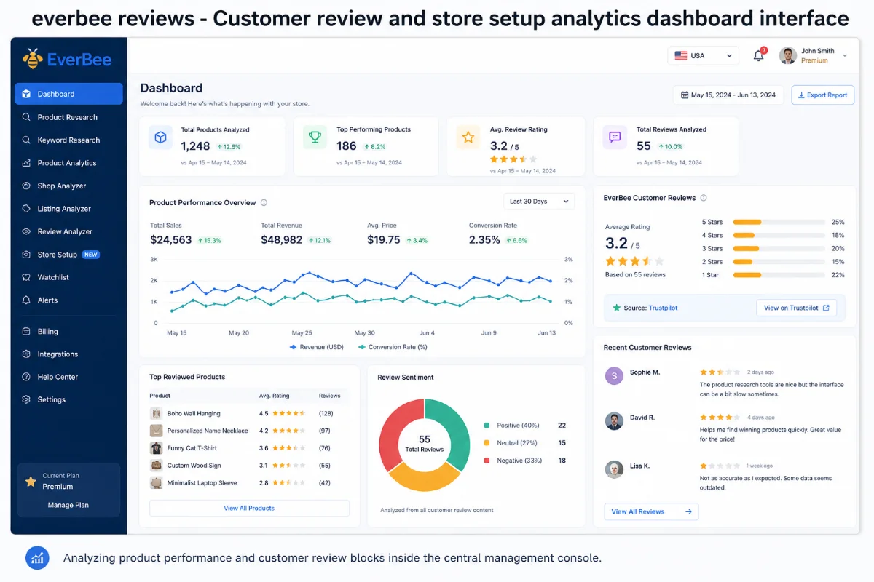Viewport: 874px width, 582px height.
Task: Click the Neutral (27%) legend swatch
Action: [487, 443]
